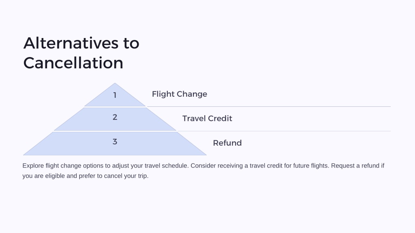Image resolution: width=415 pixels, height=233 pixels.
Task: Click the divider line under Flight Change
Action: tap(269, 107)
